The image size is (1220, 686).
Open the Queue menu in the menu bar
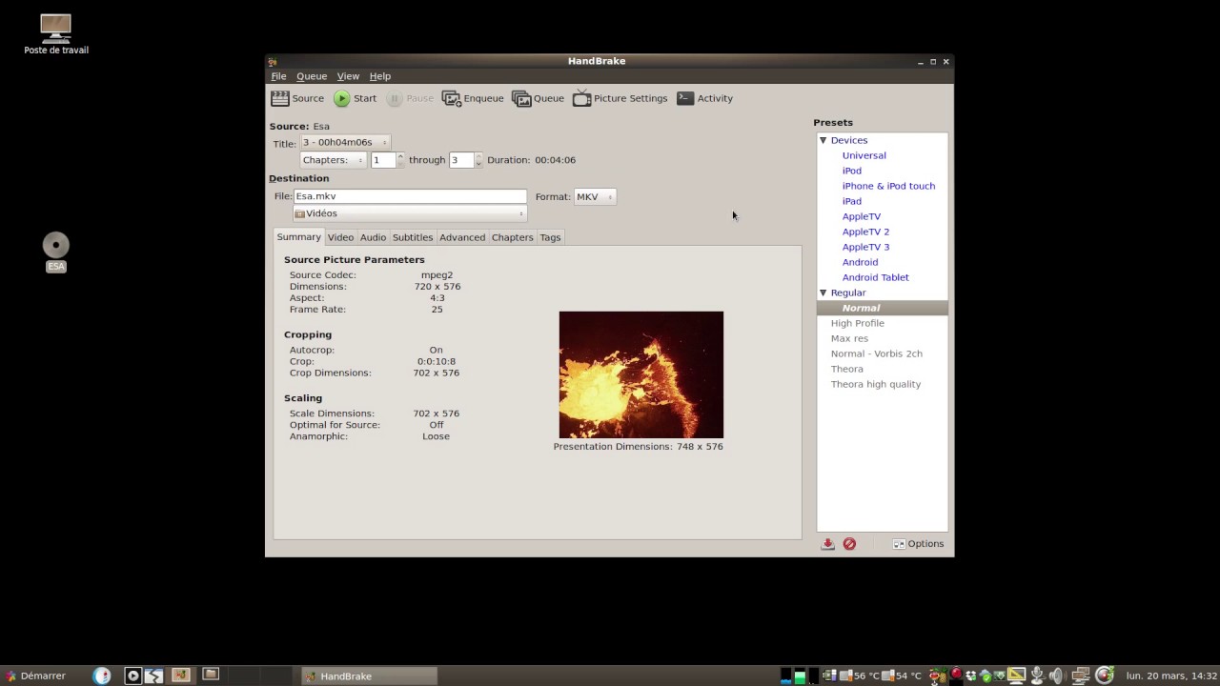[312, 76]
